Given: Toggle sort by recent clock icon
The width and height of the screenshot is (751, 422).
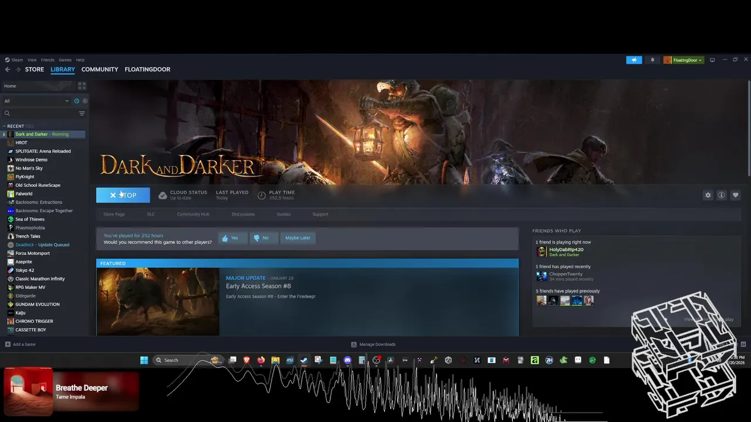Looking at the screenshot, I should click(x=76, y=101).
